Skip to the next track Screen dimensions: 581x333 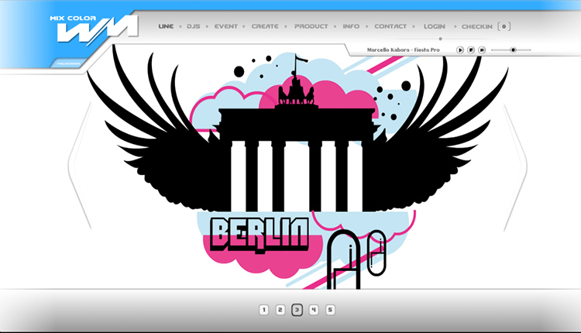pos(482,50)
